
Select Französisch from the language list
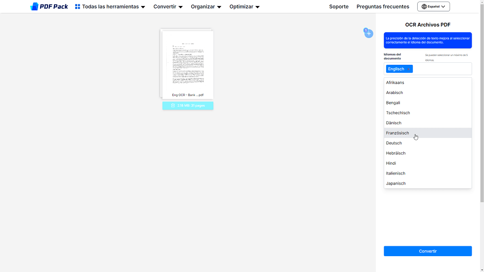[397, 133]
